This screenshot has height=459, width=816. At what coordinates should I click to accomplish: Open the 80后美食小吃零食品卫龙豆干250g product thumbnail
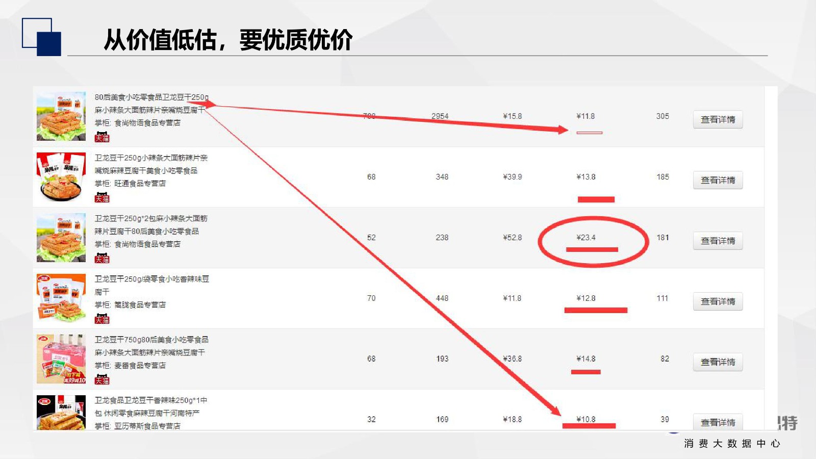point(61,116)
